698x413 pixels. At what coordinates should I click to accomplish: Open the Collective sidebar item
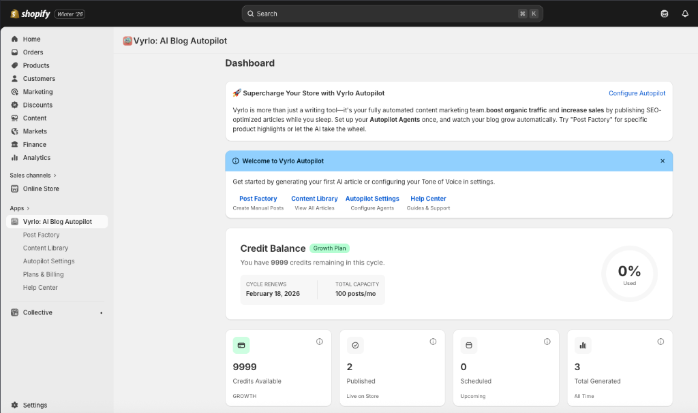coord(37,312)
